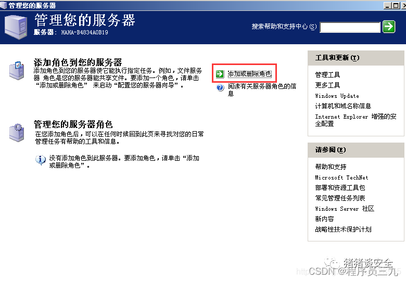Open the 更多工具 link
The width and height of the screenshot is (406, 281).
click(327, 85)
